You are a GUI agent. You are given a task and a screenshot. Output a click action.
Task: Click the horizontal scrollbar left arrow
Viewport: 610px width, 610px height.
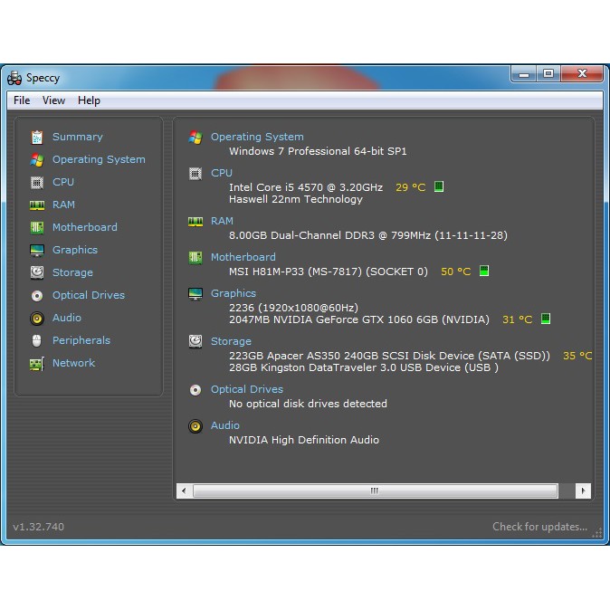coord(185,491)
